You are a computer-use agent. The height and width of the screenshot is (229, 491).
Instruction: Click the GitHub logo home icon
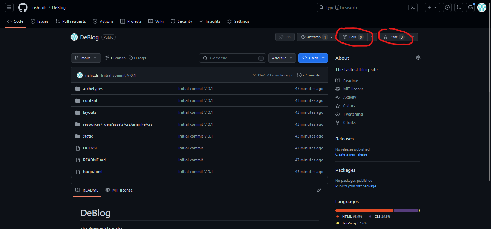pos(23,8)
